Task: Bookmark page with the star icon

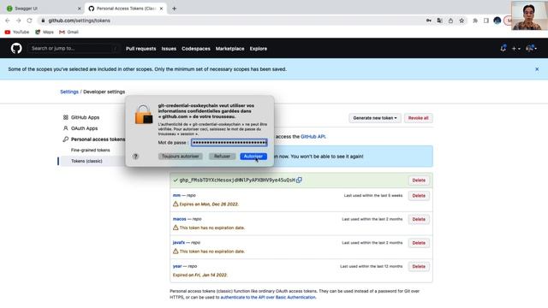Action: [462, 21]
